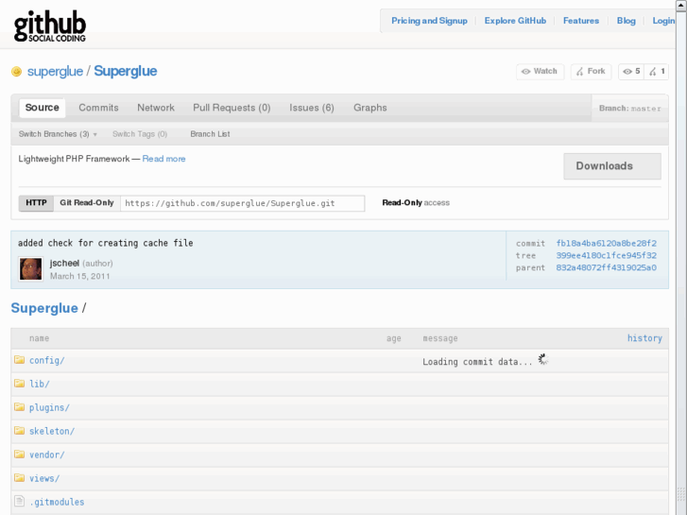The image size is (687, 515).
Task: Select the HTTP clone protocol
Action: pos(36,203)
